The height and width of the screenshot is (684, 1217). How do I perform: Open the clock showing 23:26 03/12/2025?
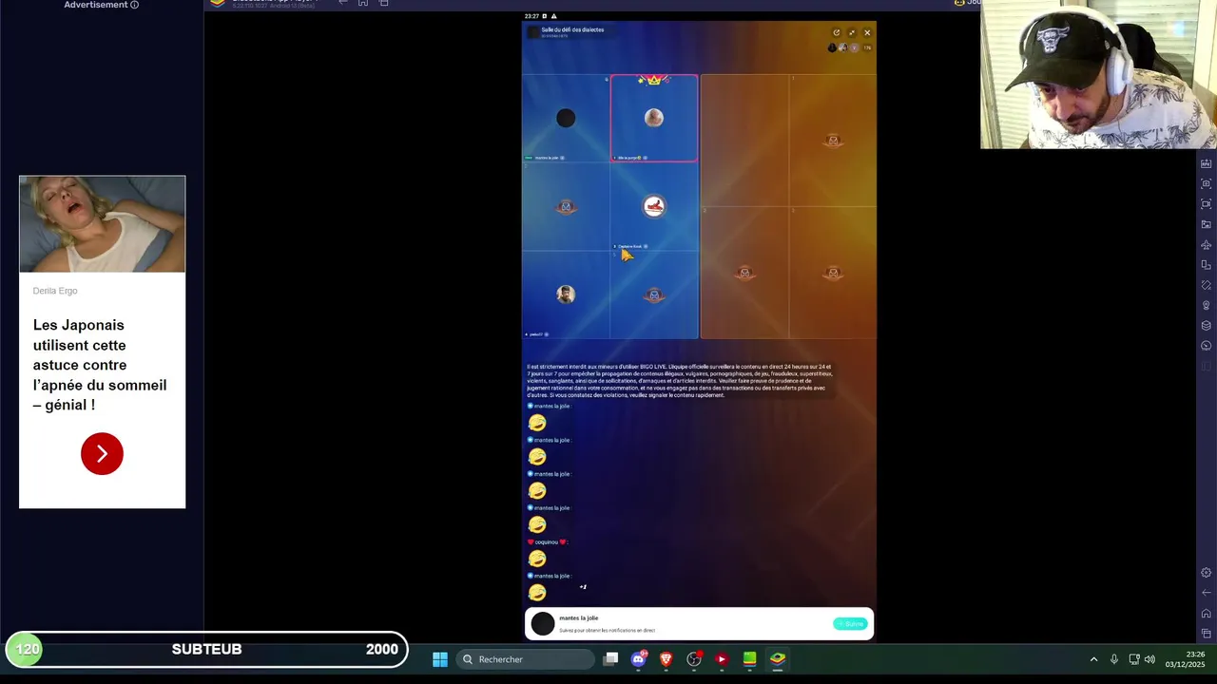pos(1186,659)
